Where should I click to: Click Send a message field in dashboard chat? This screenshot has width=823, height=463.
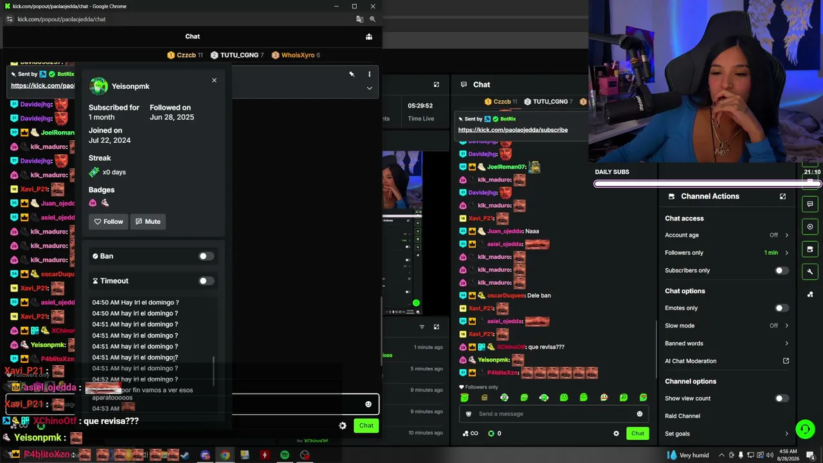(x=553, y=414)
